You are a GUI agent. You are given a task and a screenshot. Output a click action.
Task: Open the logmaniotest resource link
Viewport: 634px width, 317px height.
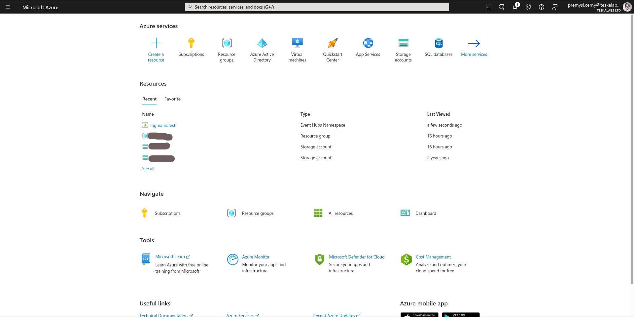click(x=163, y=125)
